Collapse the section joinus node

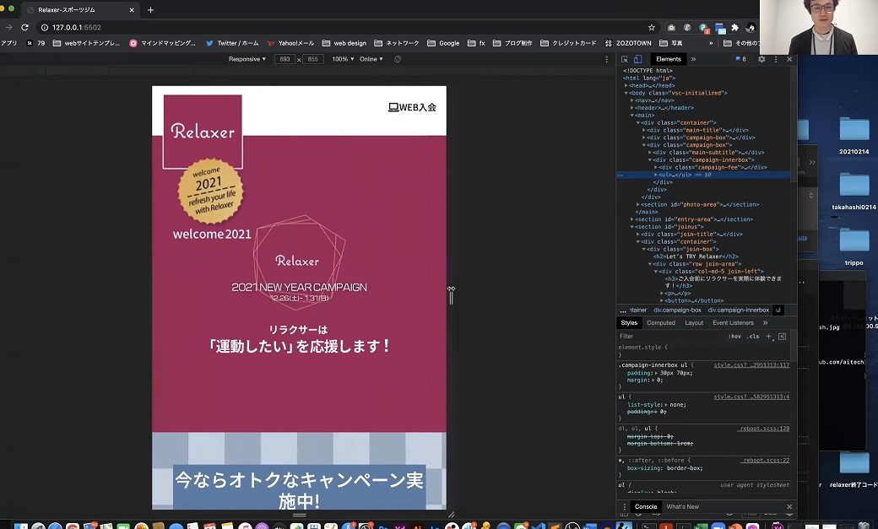point(632,227)
